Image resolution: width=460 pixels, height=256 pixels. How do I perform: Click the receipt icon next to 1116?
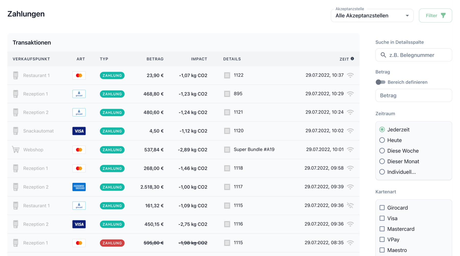click(x=227, y=224)
